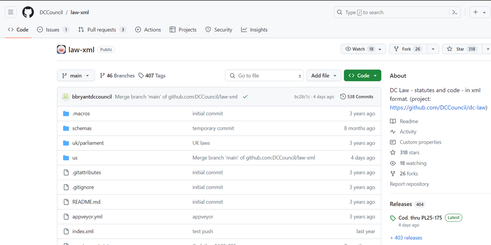Click the 'temporary commit' message
491x245 pixels.
(x=213, y=128)
